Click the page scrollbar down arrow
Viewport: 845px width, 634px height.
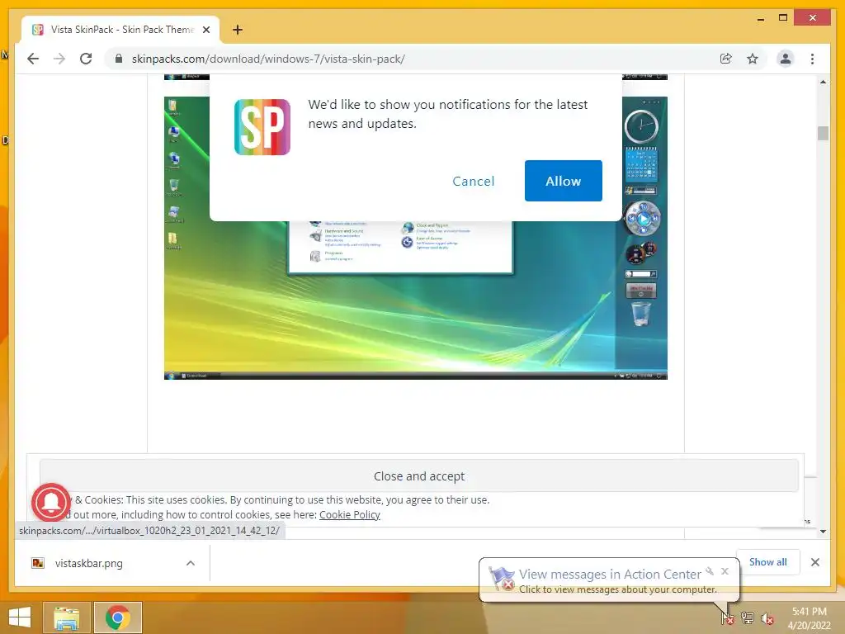(x=823, y=532)
